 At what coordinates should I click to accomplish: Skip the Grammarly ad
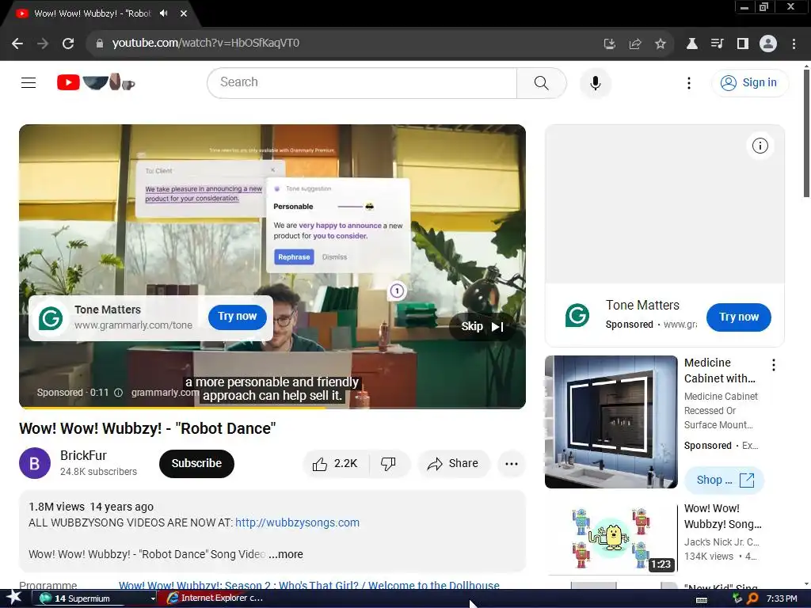coord(482,327)
